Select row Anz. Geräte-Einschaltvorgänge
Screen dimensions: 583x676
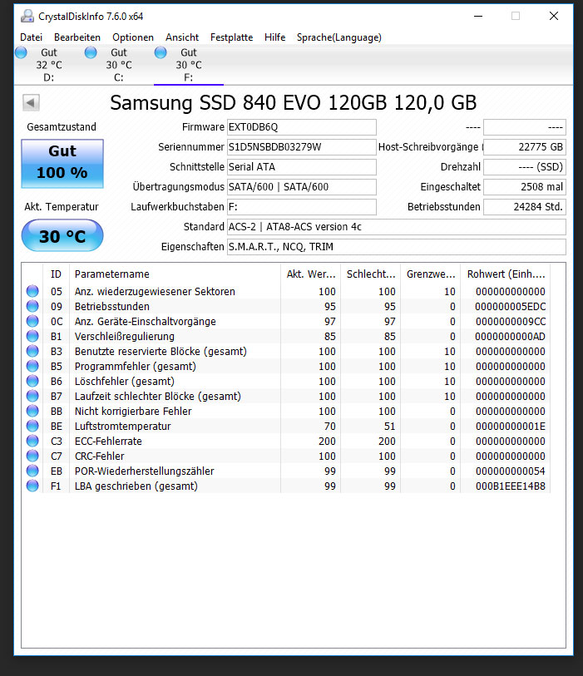coord(286,321)
